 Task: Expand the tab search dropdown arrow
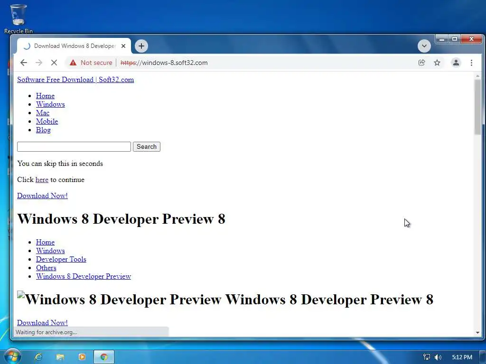[424, 46]
